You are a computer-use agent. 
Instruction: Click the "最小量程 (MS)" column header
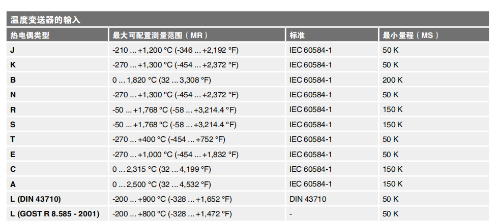tap(411, 35)
